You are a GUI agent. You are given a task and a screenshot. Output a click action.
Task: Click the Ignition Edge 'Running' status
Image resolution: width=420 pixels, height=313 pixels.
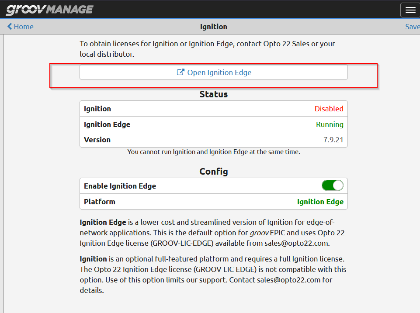330,124
